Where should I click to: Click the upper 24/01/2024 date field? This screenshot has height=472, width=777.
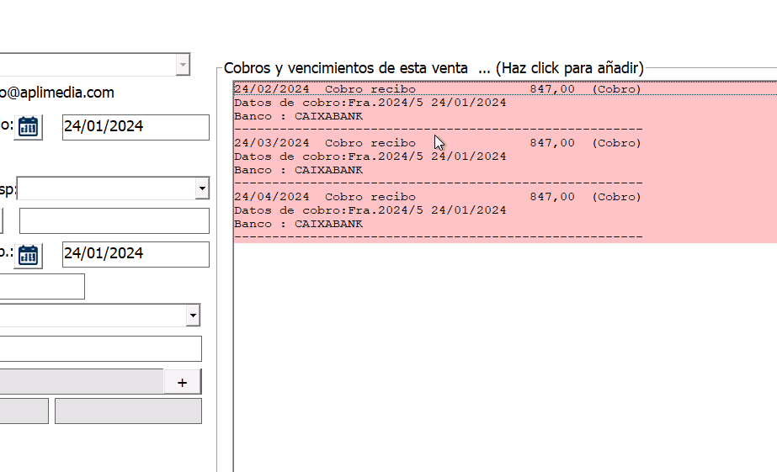135,127
